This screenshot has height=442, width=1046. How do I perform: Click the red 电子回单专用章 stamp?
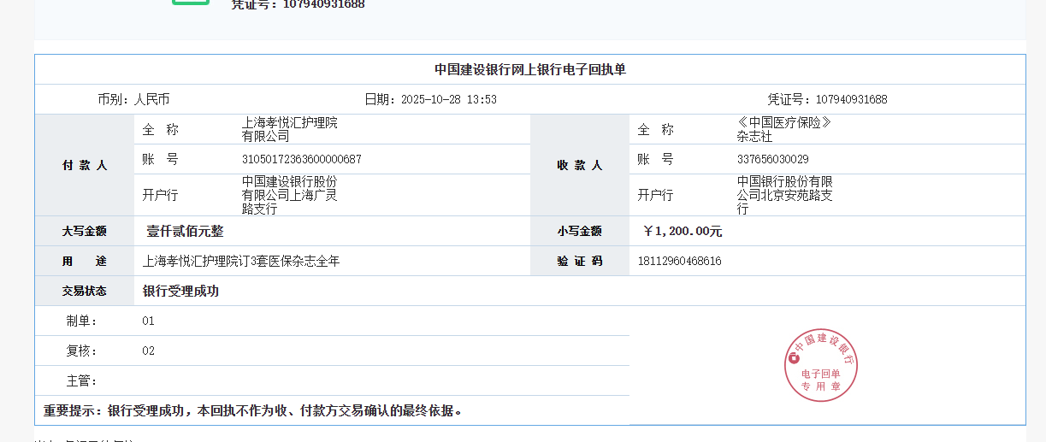pos(820,365)
